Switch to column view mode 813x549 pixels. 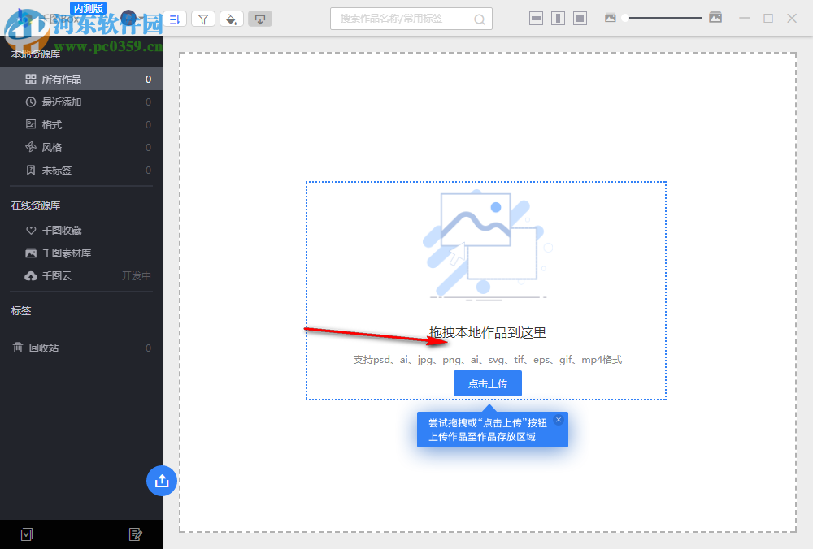pos(558,17)
